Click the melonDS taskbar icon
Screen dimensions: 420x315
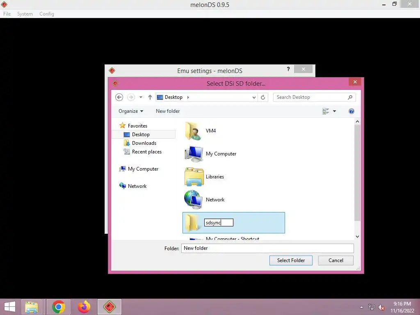point(109,307)
